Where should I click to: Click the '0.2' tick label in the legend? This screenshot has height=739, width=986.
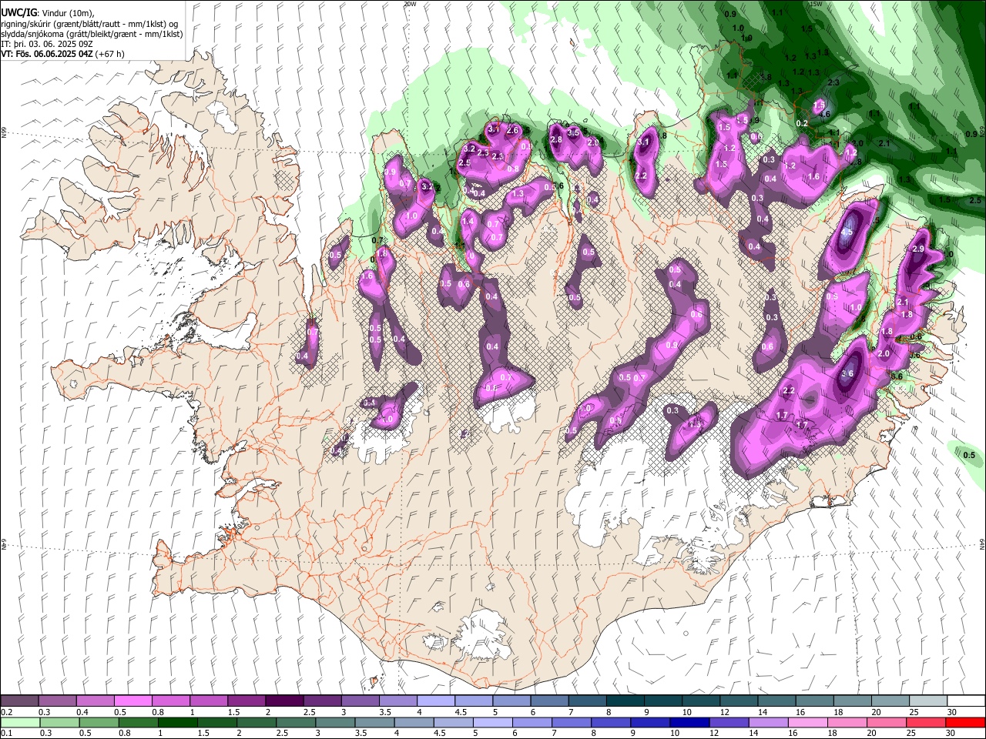6,712
